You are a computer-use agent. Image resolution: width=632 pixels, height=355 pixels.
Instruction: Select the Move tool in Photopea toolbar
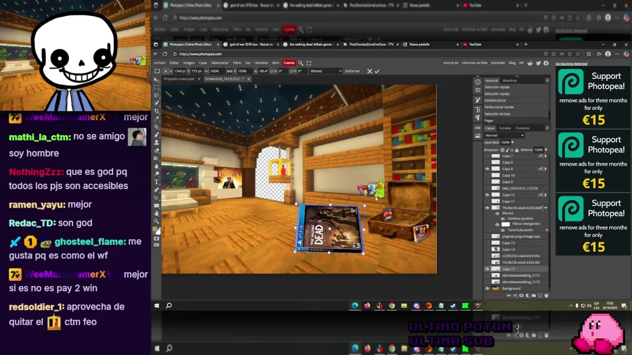click(x=157, y=79)
